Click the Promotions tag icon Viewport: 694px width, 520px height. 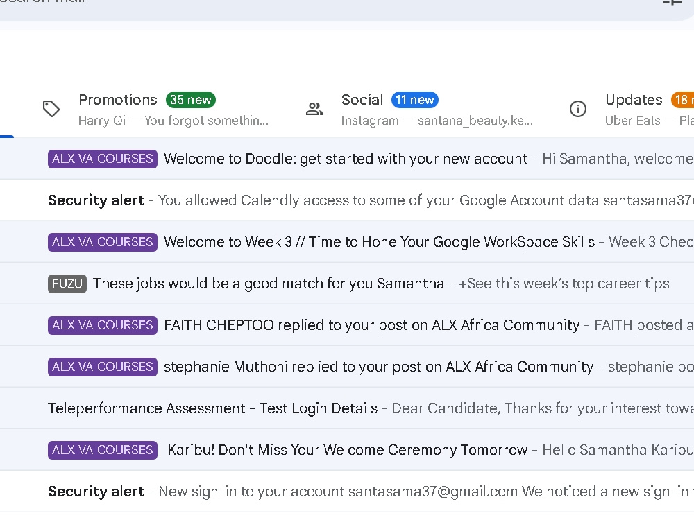coord(51,109)
